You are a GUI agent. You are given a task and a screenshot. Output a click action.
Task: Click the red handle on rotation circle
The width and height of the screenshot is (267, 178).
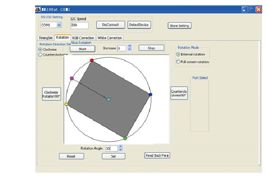92,60
